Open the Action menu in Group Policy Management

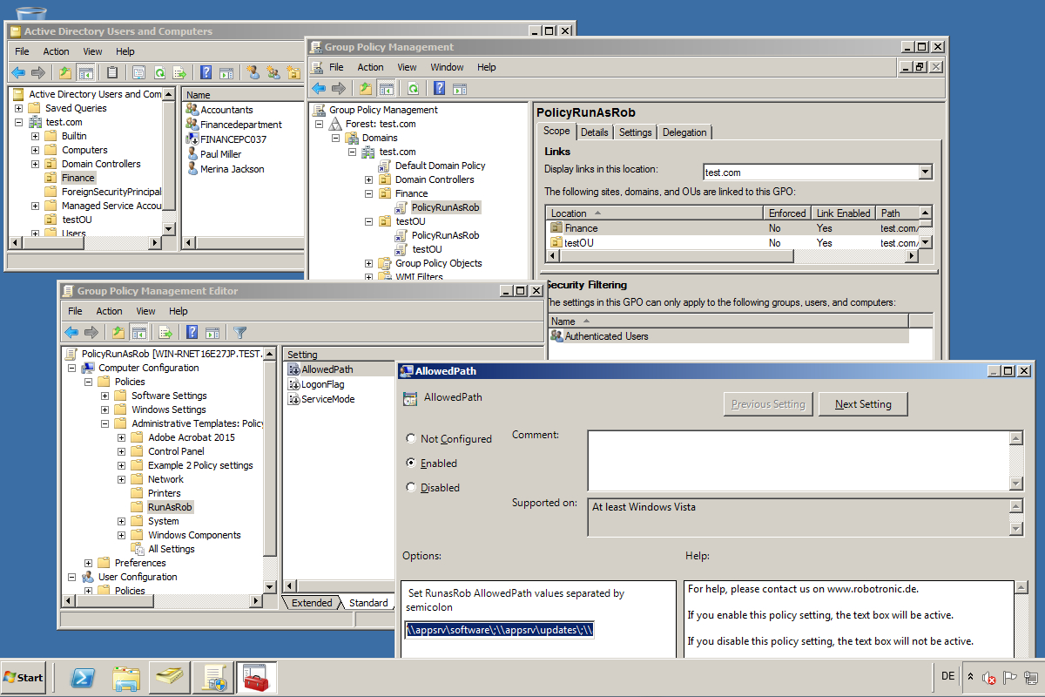tap(370, 67)
